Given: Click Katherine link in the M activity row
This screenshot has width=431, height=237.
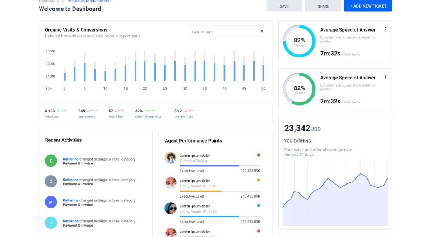Looking at the screenshot, I should click(70, 200).
